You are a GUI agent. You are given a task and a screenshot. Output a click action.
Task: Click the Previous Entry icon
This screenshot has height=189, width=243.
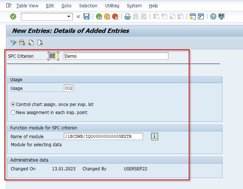click(31, 43)
